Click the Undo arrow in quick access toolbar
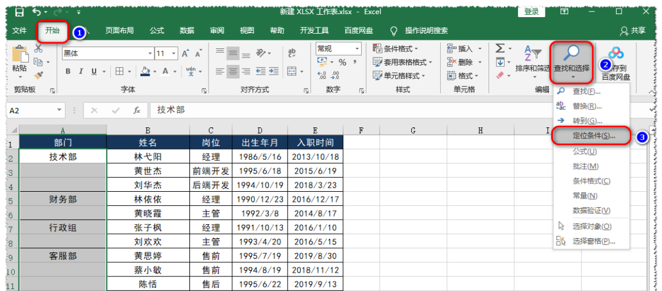 pyautogui.click(x=36, y=12)
